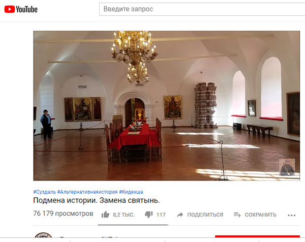Click the YouTube logo icon
Image resolution: width=305 pixels, height=242 pixels.
10,9
